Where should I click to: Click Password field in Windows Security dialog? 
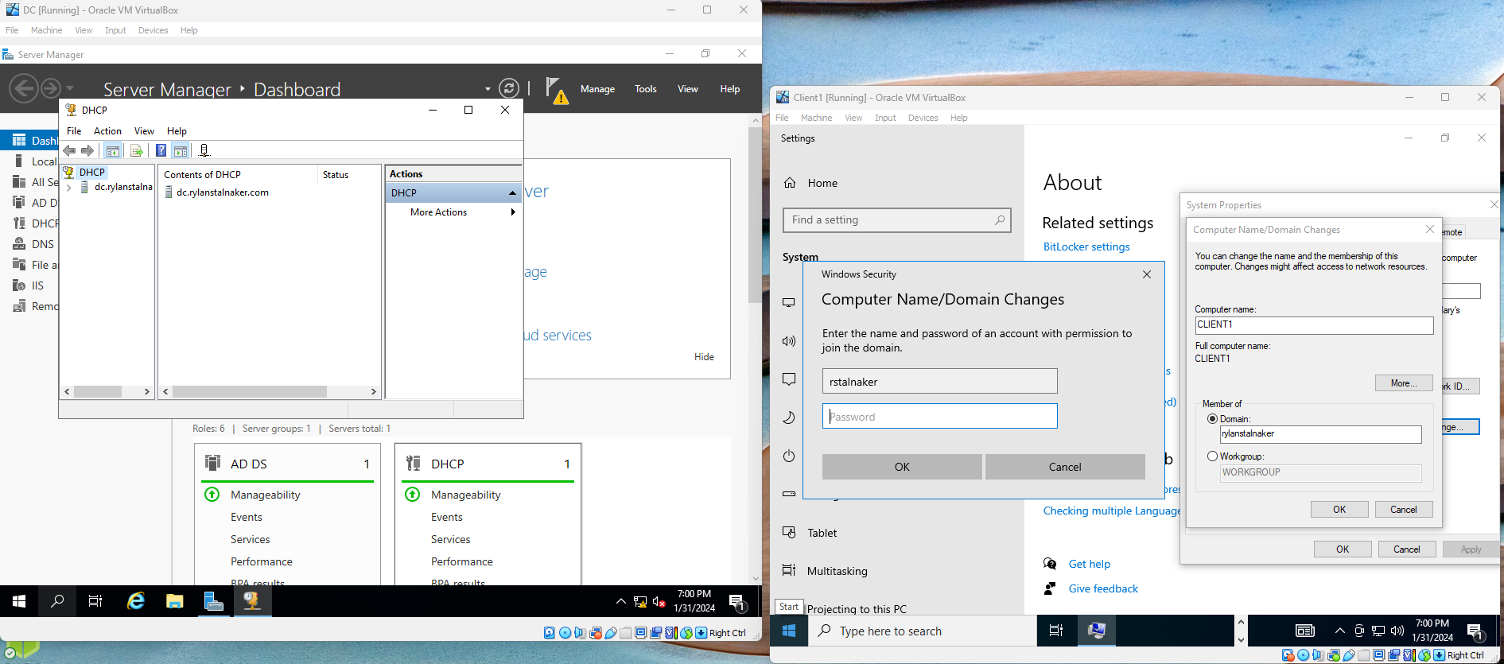coord(939,416)
